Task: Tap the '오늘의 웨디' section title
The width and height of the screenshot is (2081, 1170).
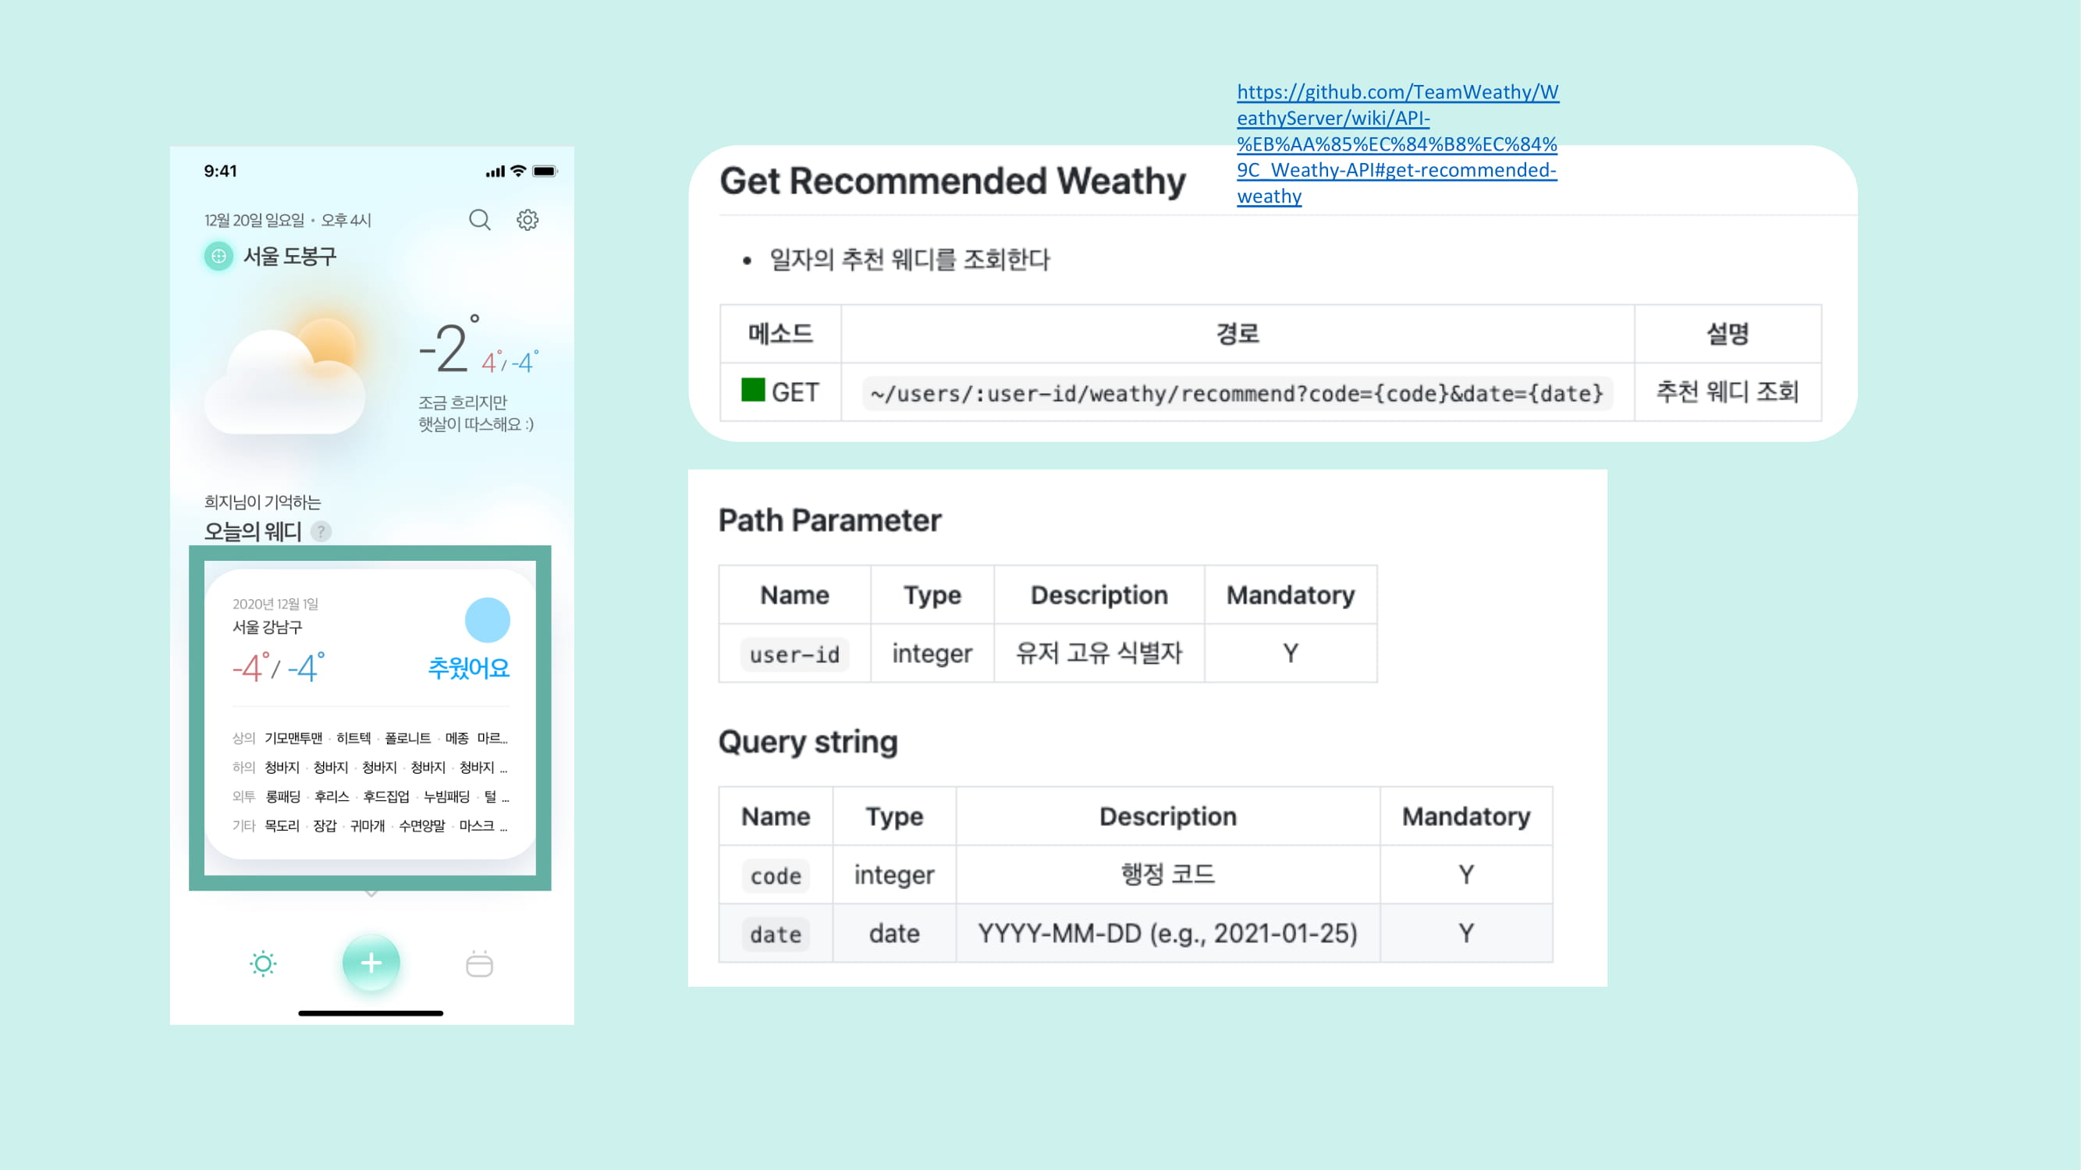Action: pyautogui.click(x=253, y=531)
